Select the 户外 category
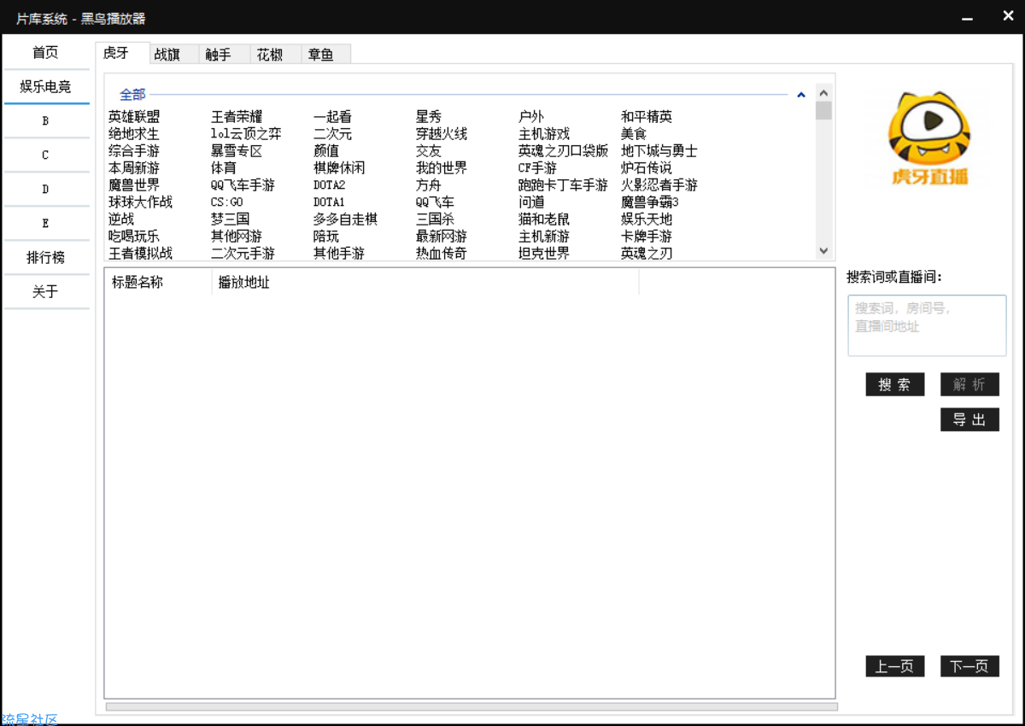Viewport: 1025px width, 726px height. pos(531,117)
